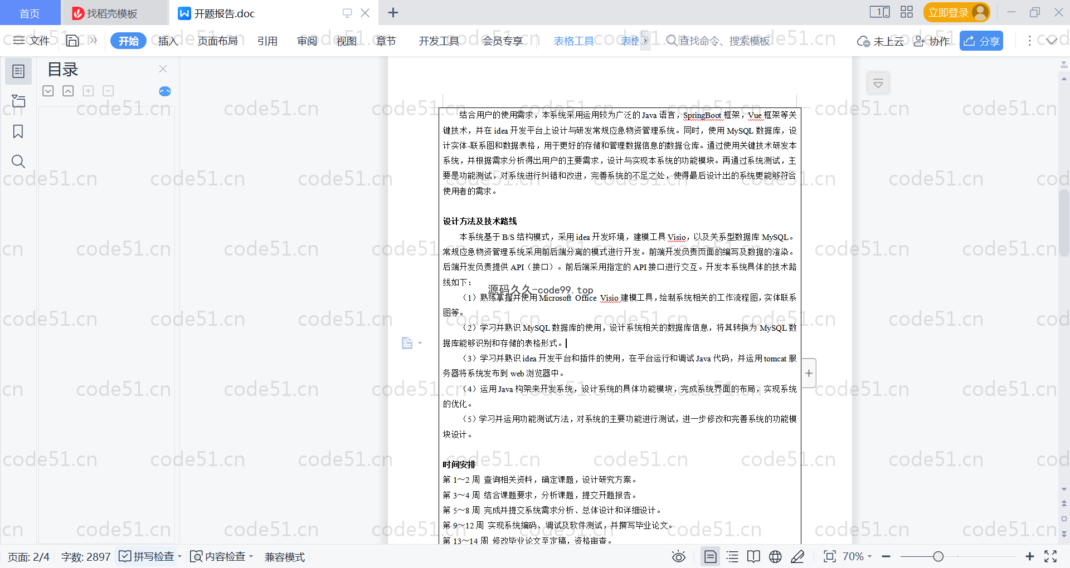
Task: Collapse the right task pane button
Action: (878, 84)
